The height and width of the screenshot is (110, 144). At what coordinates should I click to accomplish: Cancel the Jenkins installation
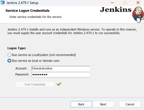pos(130,104)
